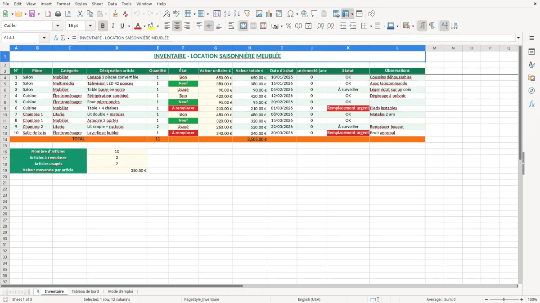540x303 pixels.
Task: Open sidebar Navigator compass icon
Action: [x=531, y=91]
